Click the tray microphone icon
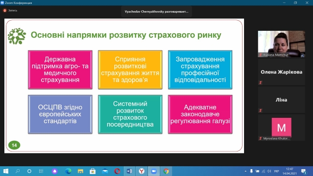This screenshot has width=313, height=176. 251,171
